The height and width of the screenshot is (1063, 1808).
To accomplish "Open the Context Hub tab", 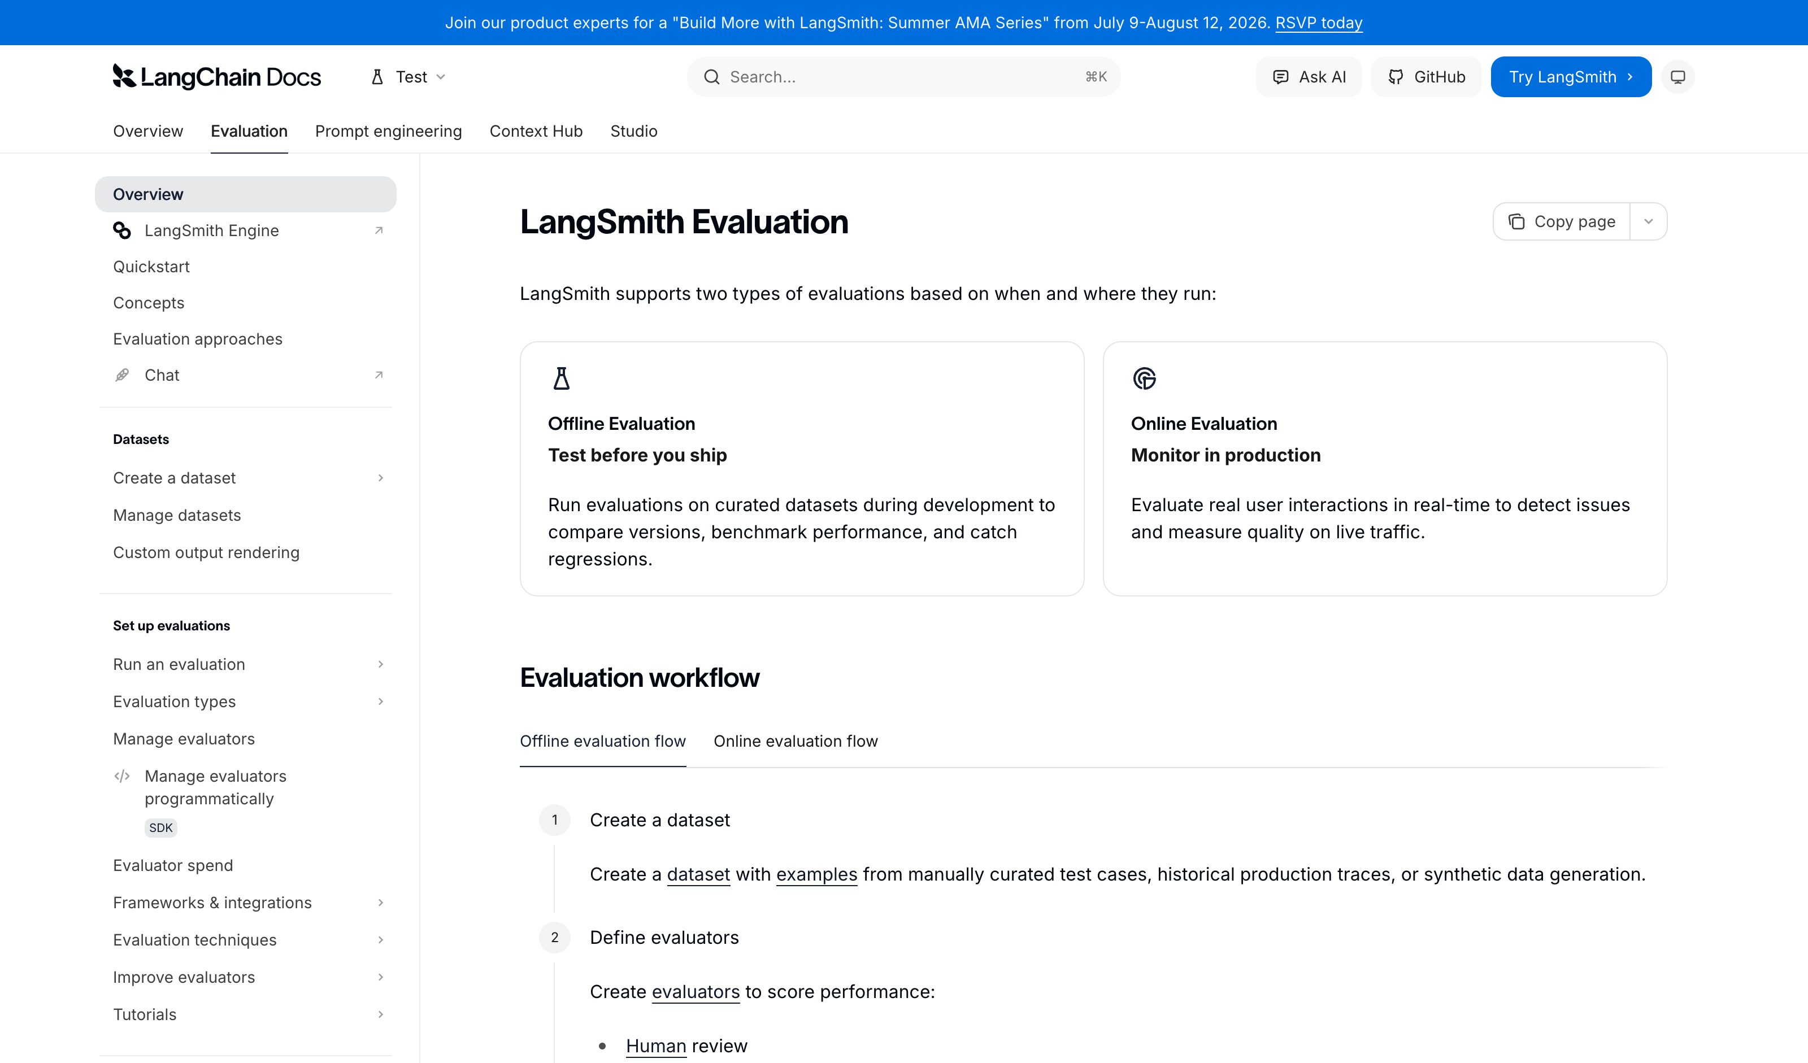I will pyautogui.click(x=536, y=131).
